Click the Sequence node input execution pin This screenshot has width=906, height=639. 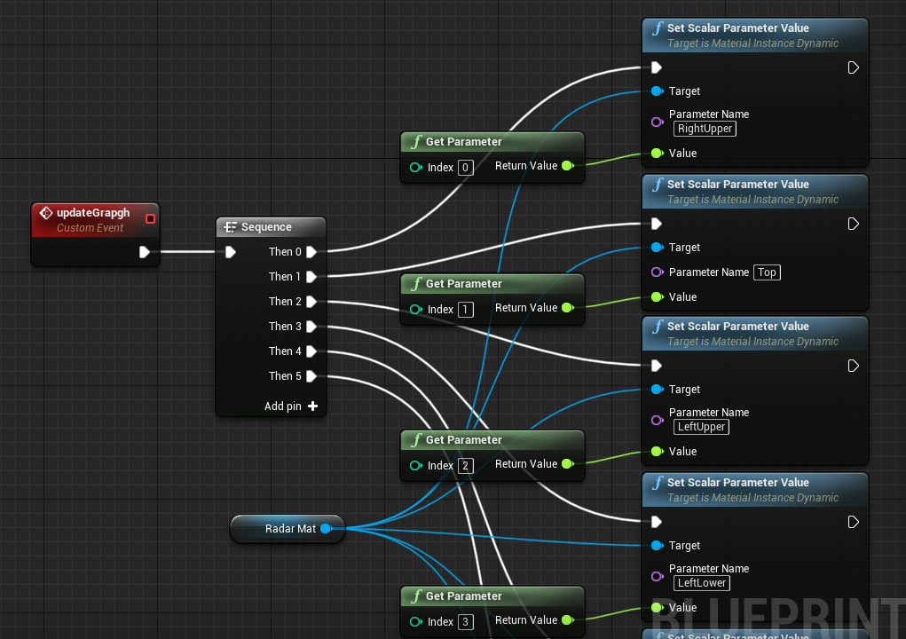pyautogui.click(x=231, y=252)
